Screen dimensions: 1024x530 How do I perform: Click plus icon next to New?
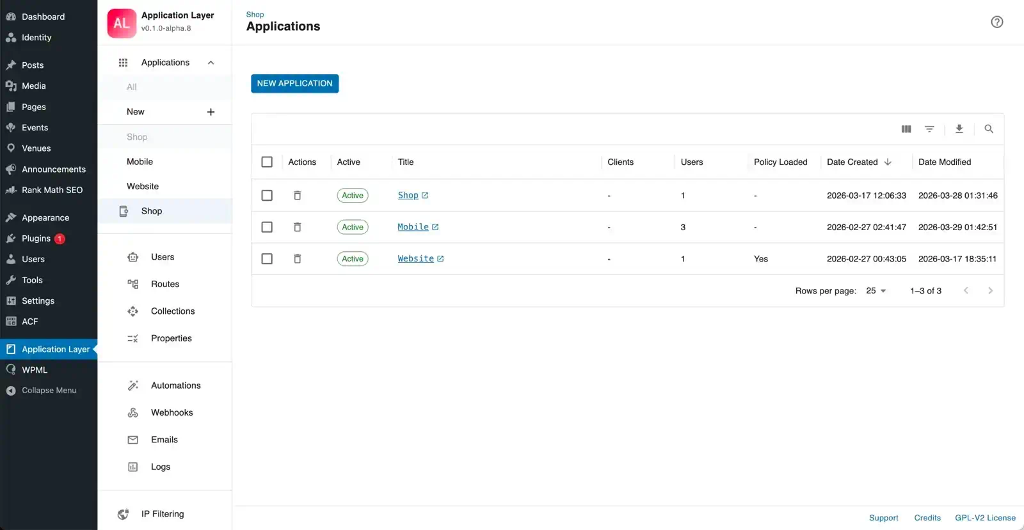(x=211, y=112)
